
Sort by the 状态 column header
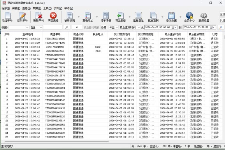[x=215, y=34]
